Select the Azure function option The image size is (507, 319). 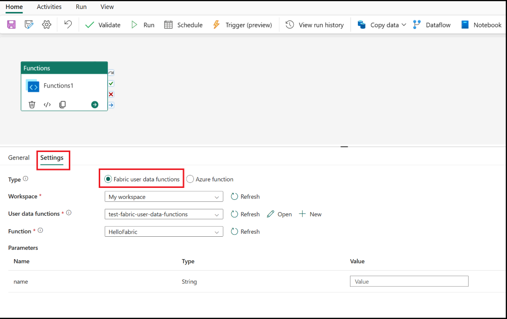tap(190, 178)
